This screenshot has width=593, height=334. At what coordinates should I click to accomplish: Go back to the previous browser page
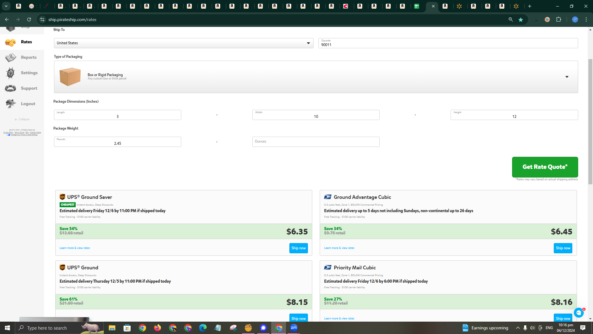tap(7, 19)
